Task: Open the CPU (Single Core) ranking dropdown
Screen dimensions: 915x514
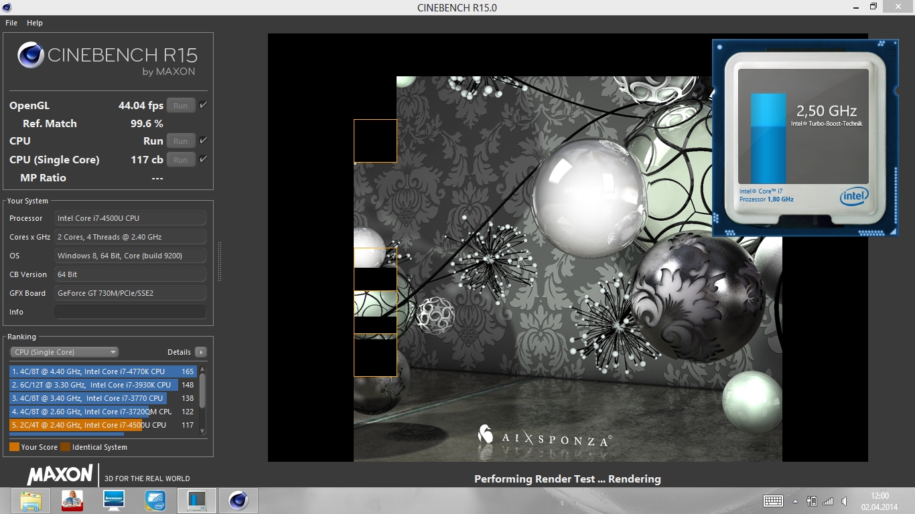Action: (x=64, y=352)
